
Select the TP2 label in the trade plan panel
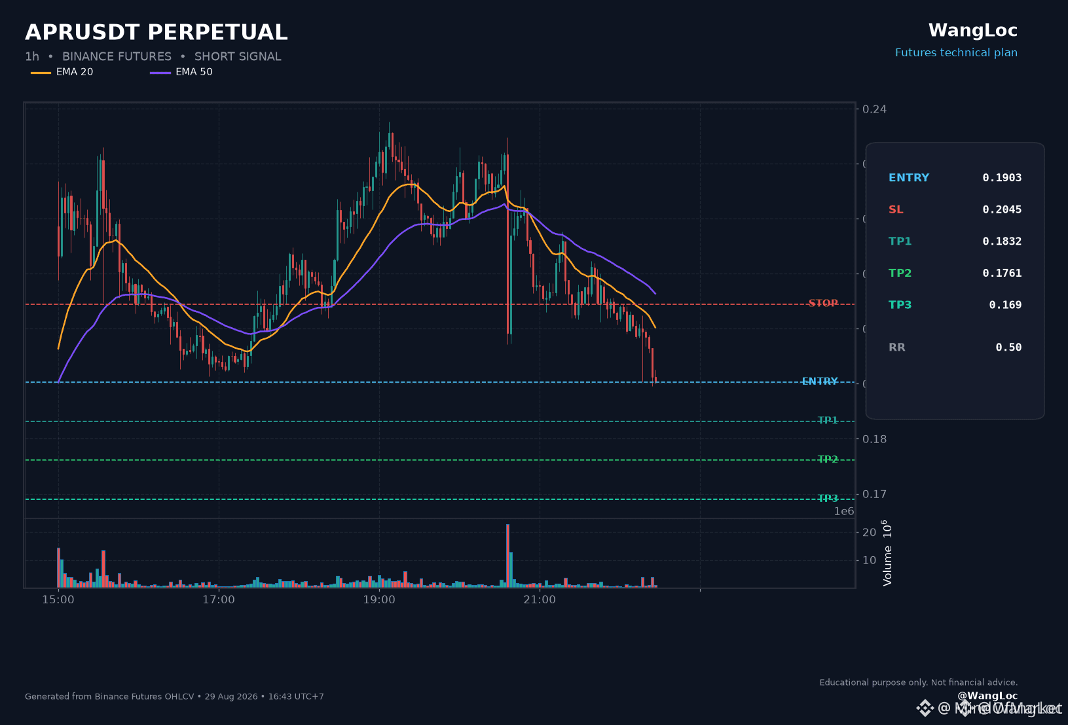pyautogui.click(x=900, y=274)
